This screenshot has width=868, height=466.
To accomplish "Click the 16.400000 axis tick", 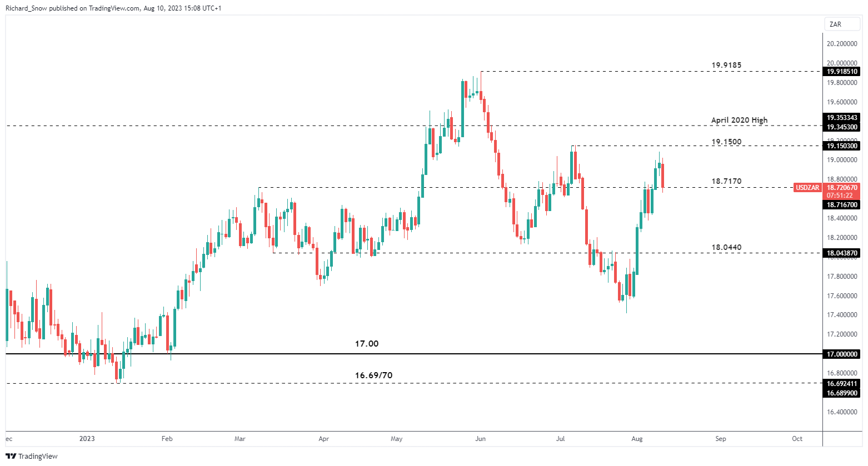I will tap(841, 412).
